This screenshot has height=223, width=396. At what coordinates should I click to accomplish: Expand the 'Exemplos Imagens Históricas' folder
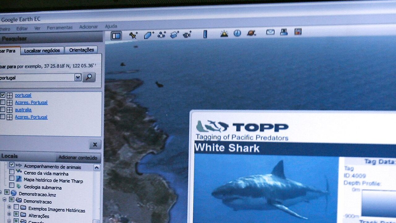point(9,206)
